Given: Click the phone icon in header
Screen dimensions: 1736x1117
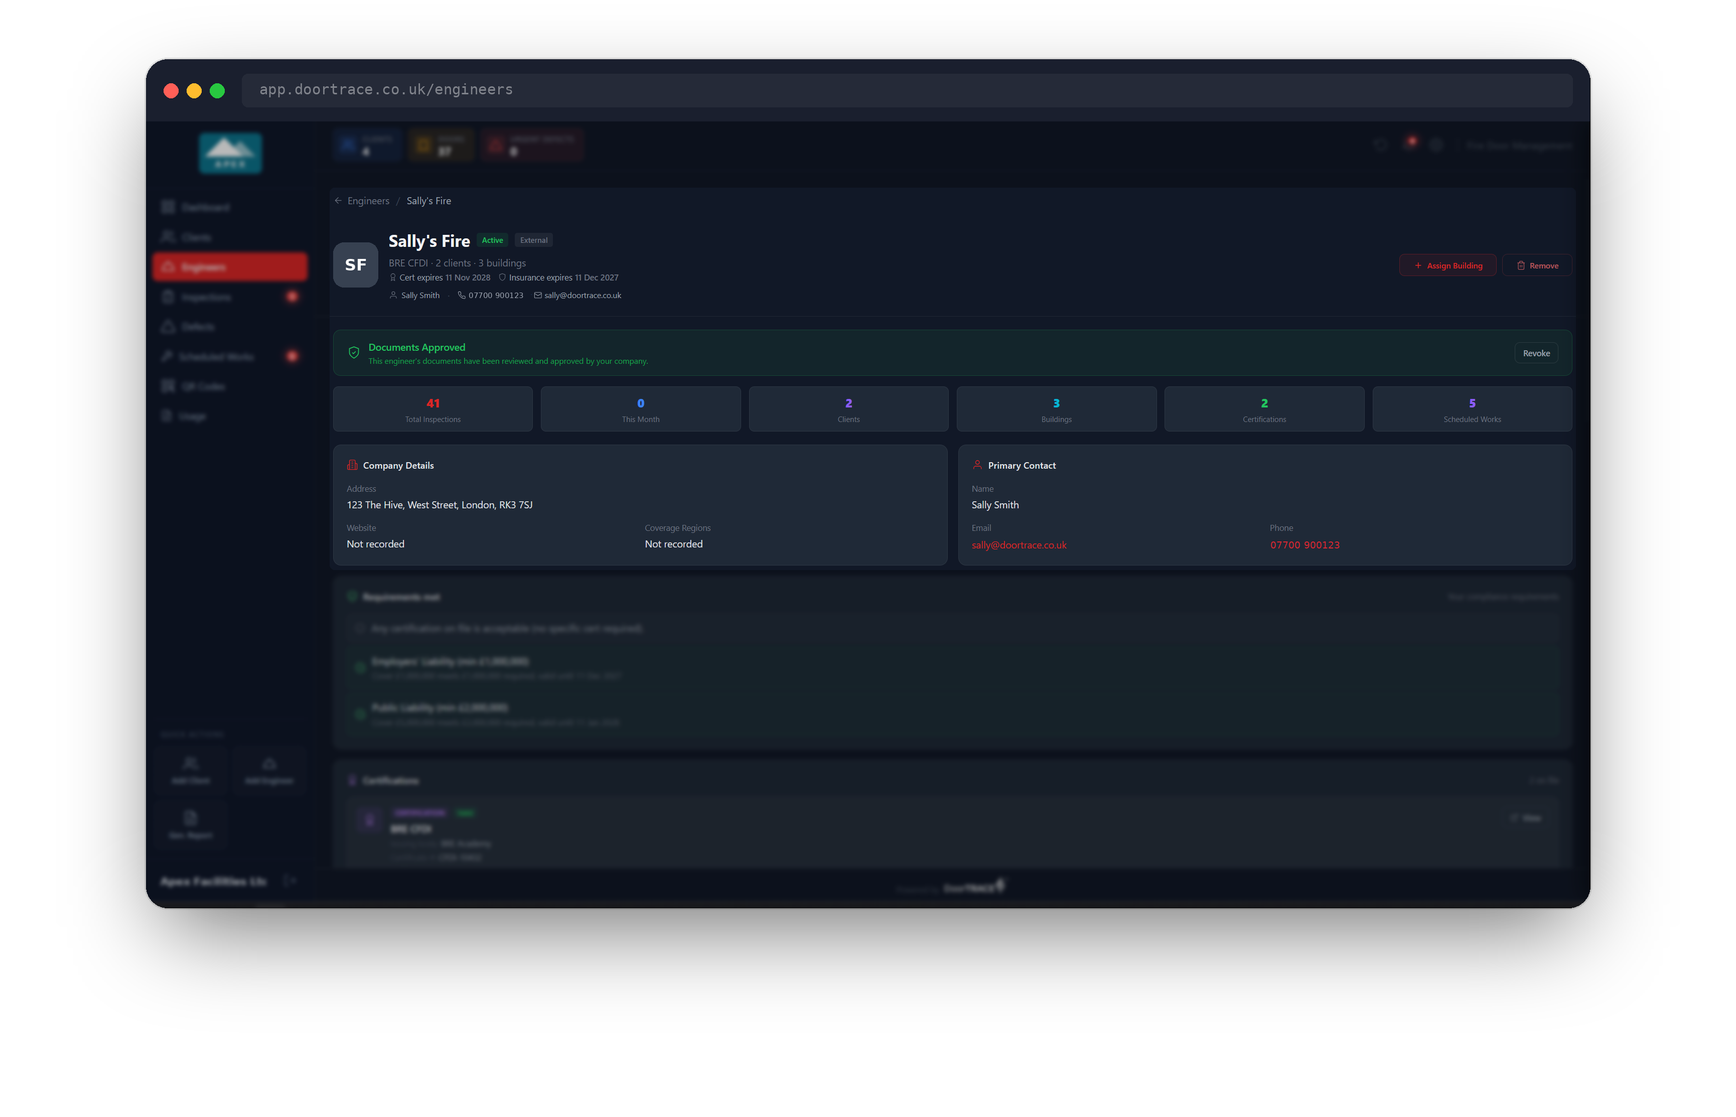Looking at the screenshot, I should (461, 295).
